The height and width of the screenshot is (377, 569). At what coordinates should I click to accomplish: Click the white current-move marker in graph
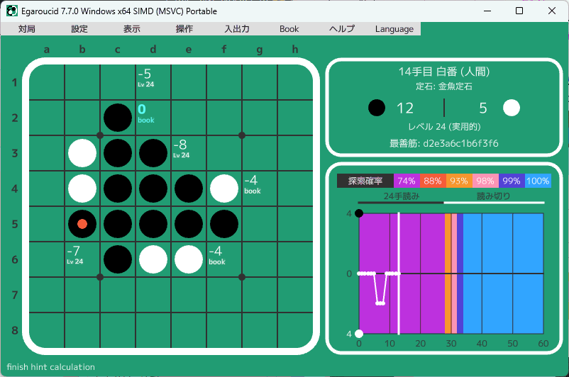399,274
